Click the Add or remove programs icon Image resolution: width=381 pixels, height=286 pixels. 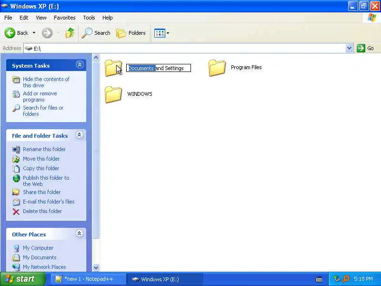[16, 94]
